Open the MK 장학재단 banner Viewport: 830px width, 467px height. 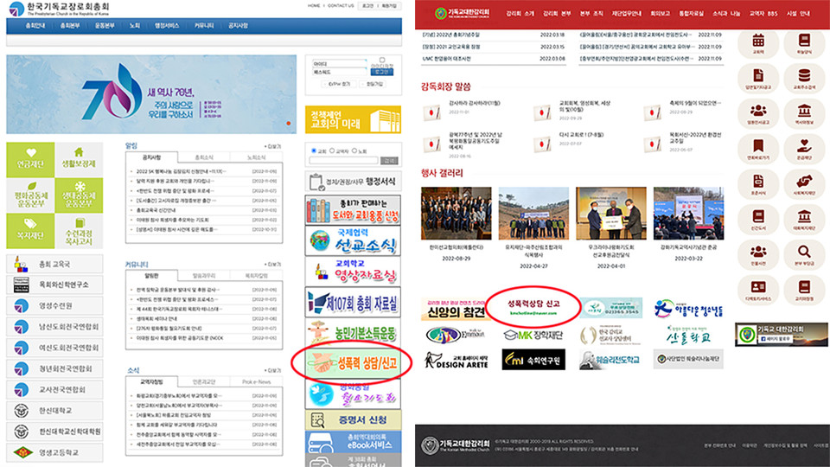tap(533, 336)
